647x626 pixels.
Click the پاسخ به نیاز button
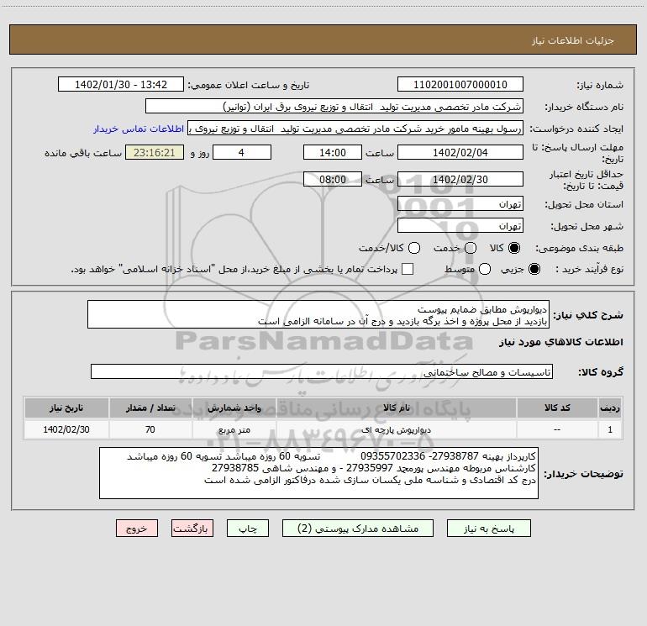(x=488, y=529)
